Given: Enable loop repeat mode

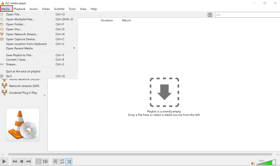Looking at the screenshot, I should (x=62, y=161).
